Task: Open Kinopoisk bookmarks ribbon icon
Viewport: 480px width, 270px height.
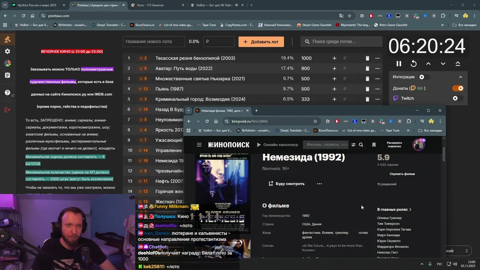Action: pos(374,145)
